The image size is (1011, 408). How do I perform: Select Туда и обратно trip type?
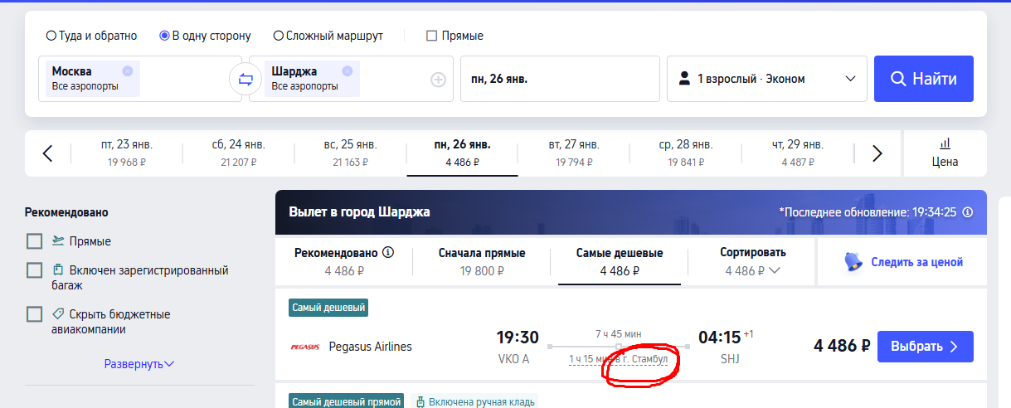click(51, 36)
